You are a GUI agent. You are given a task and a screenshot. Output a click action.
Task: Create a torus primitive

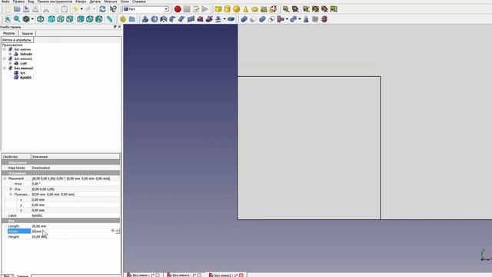(x=254, y=9)
